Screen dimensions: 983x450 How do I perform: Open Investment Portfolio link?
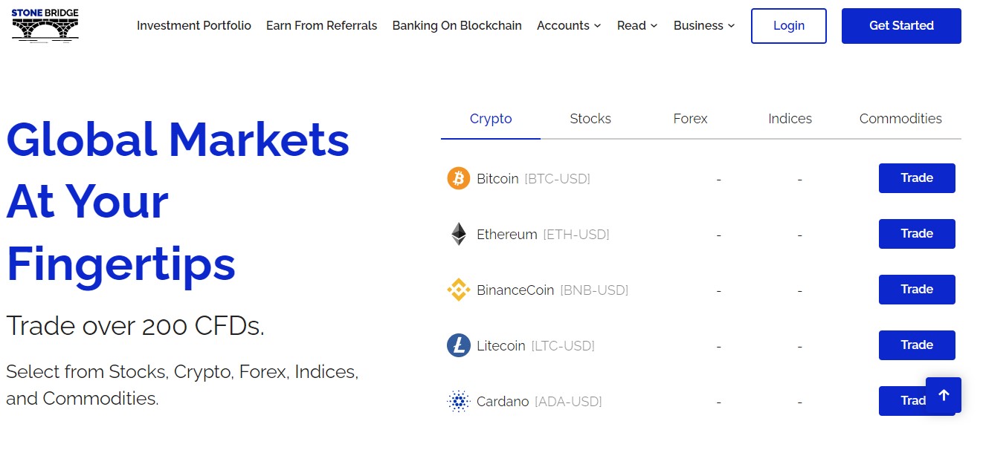[x=194, y=25]
